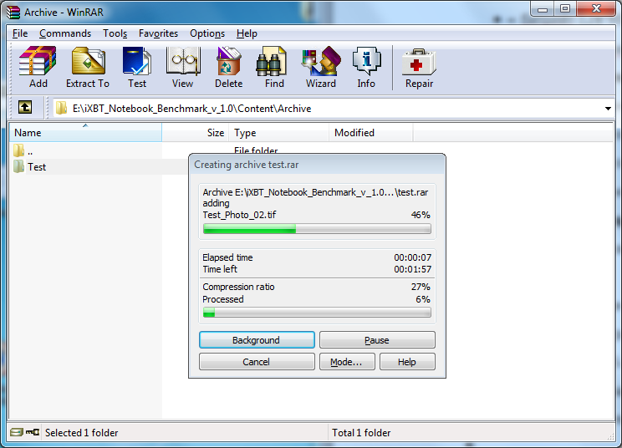Start the Wizard tool

321,68
